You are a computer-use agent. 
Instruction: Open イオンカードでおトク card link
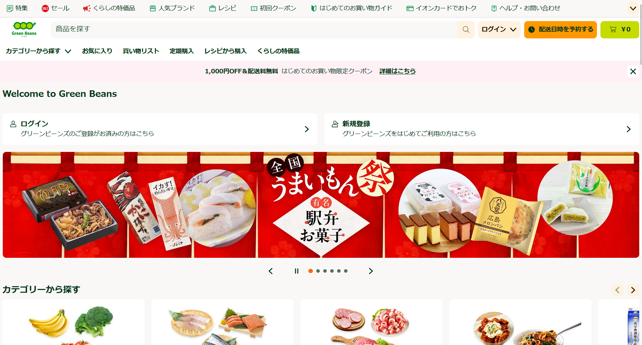(x=441, y=8)
